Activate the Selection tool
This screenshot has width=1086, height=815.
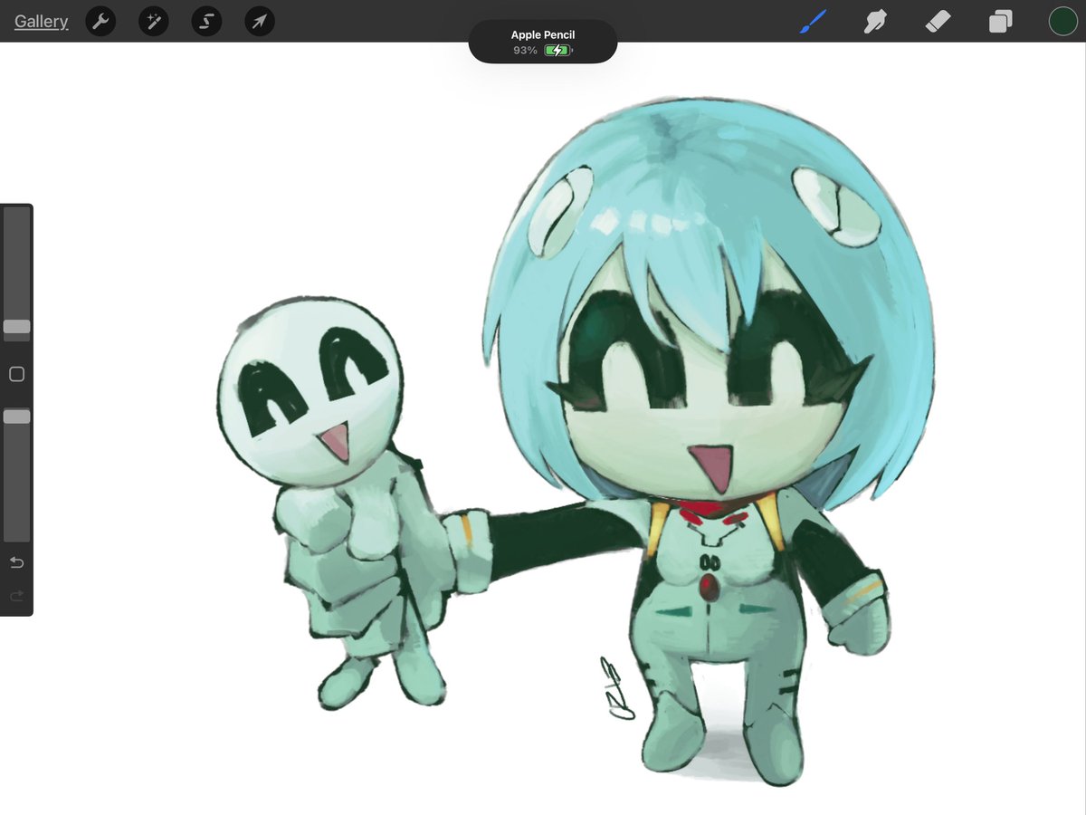[x=206, y=22]
